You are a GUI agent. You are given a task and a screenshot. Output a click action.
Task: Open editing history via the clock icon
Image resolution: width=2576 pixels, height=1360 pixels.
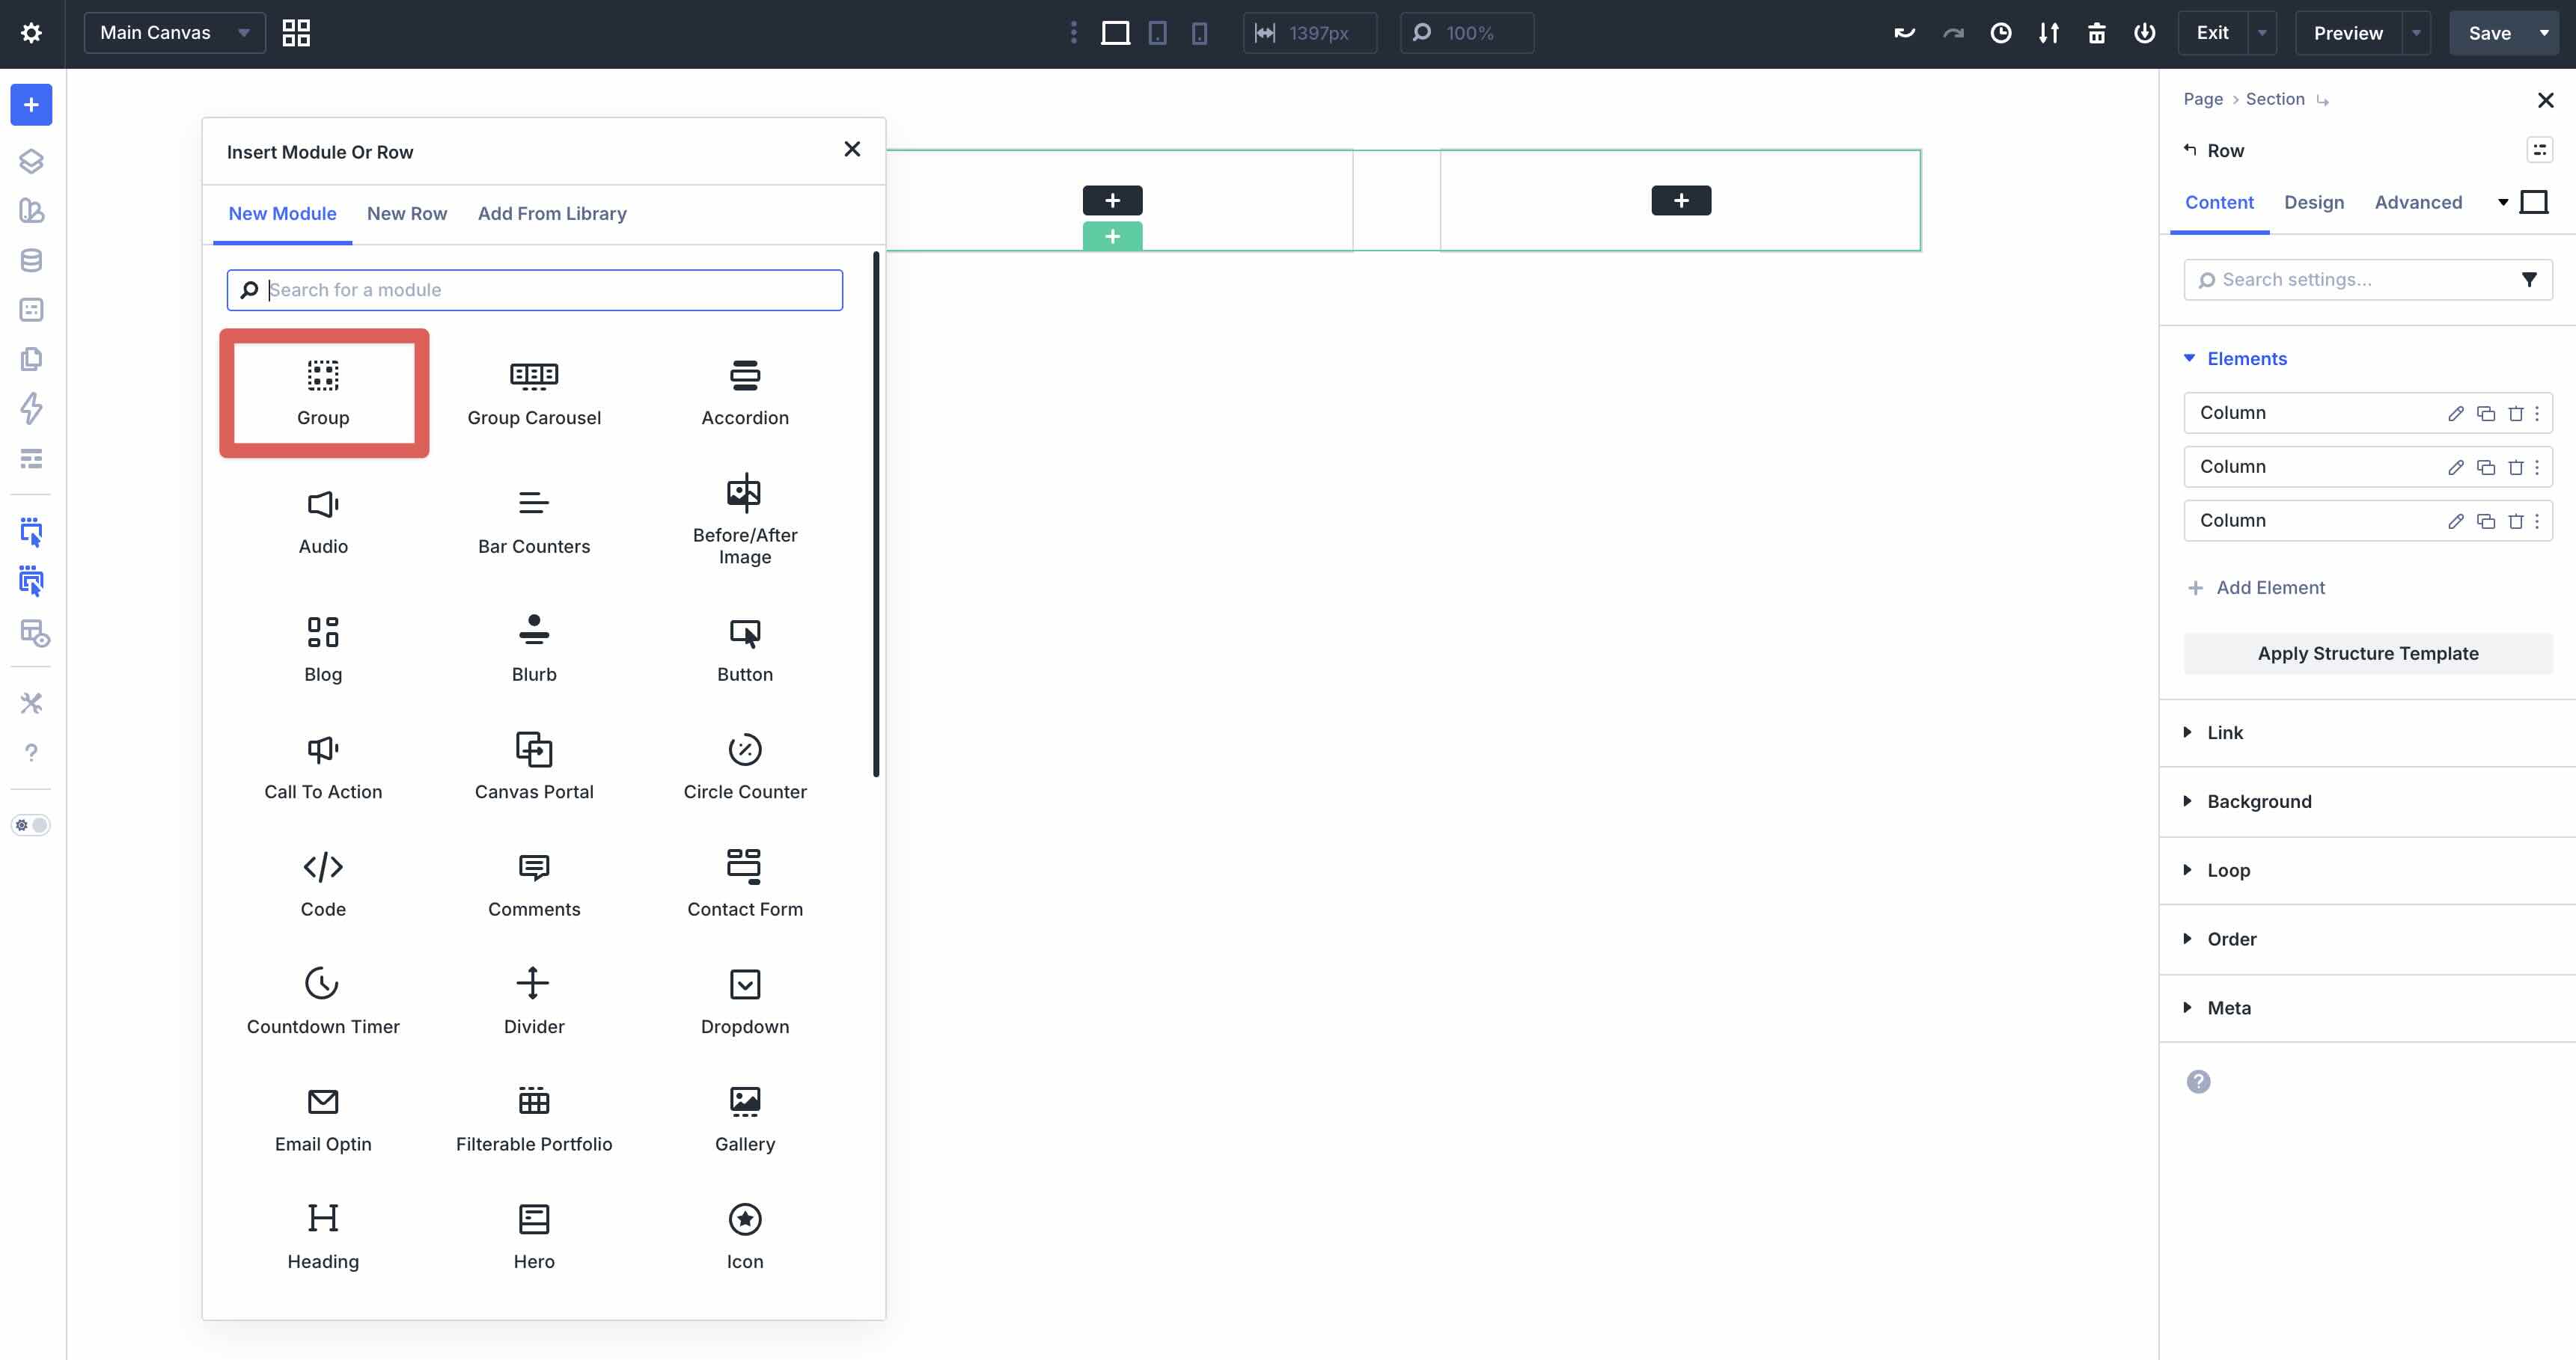[x=2001, y=33]
